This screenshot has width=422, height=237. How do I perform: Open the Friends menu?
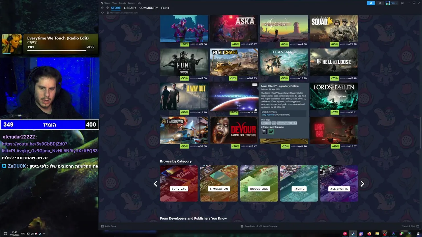pos(122,3)
